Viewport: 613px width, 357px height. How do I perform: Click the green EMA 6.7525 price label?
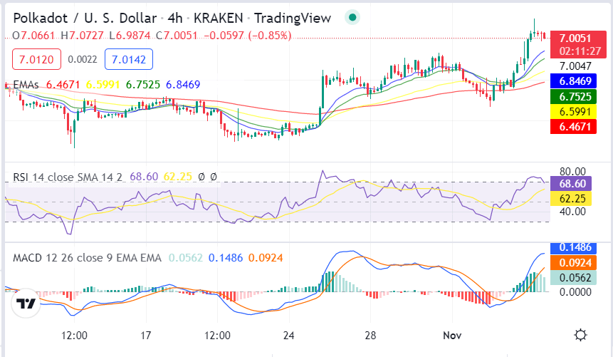click(x=573, y=96)
